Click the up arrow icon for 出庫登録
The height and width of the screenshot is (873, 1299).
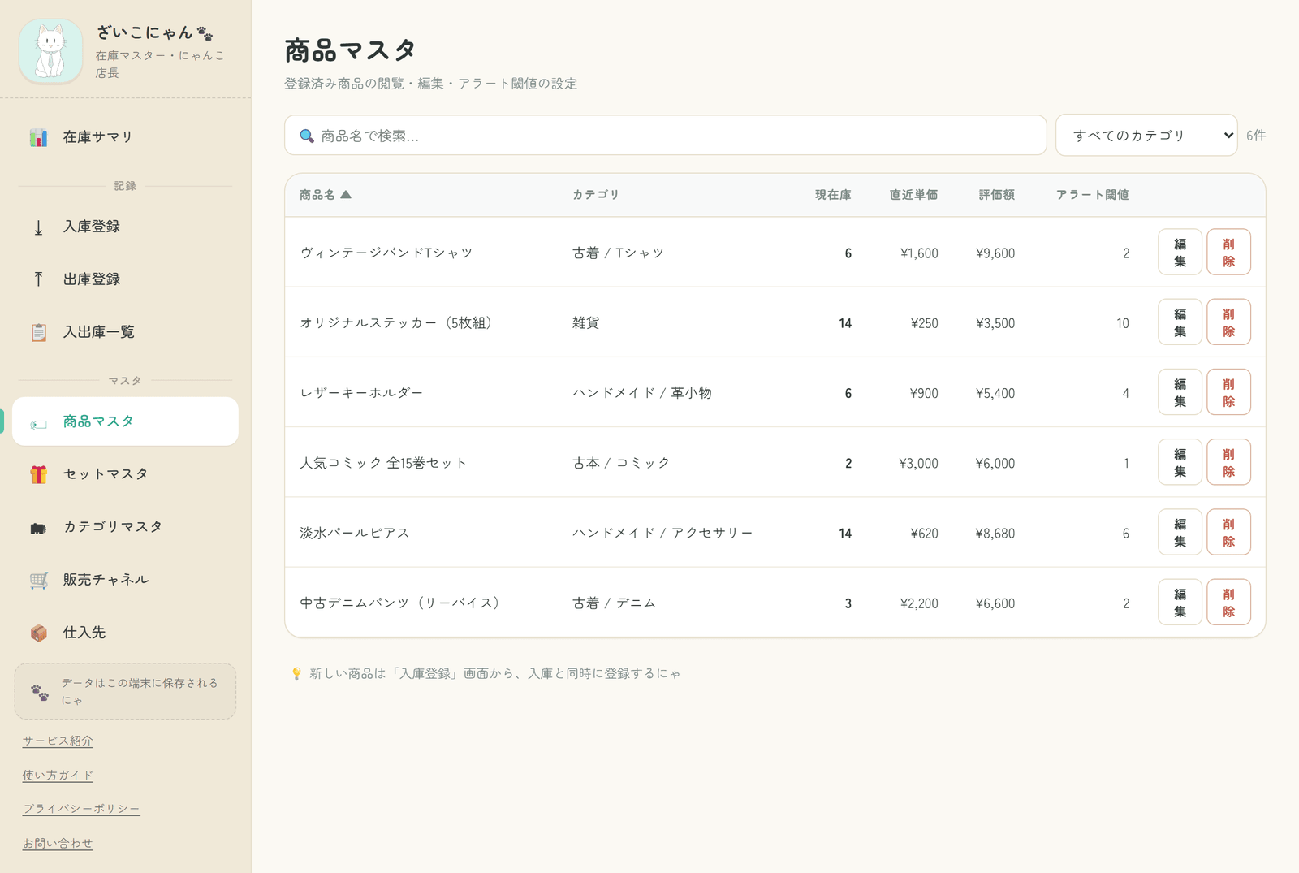point(38,279)
